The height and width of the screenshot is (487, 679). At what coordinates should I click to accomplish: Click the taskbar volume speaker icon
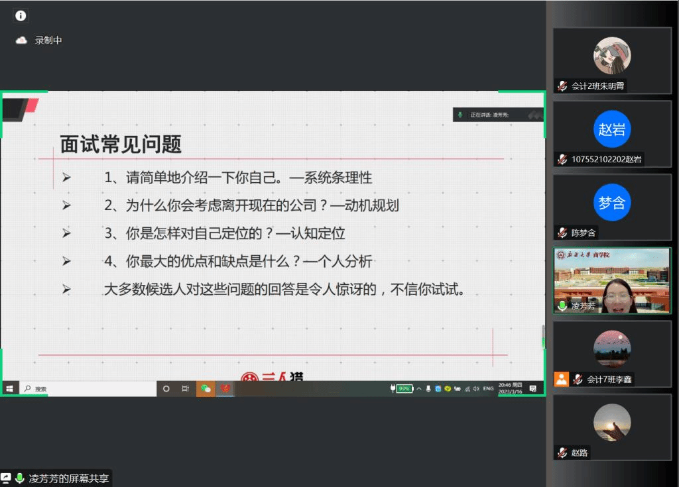(476, 389)
